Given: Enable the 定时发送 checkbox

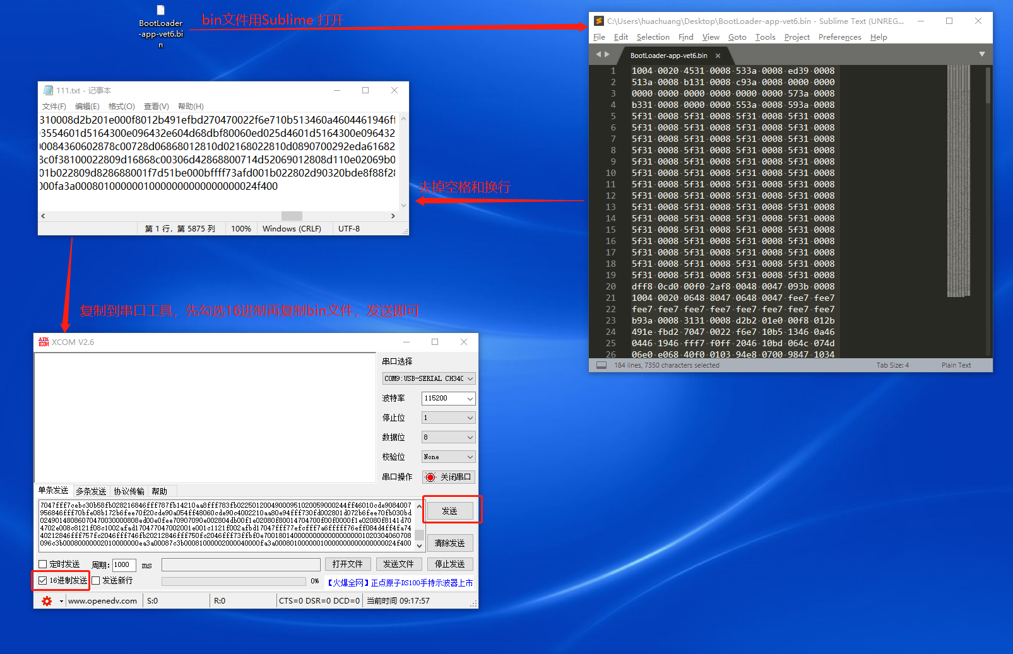Looking at the screenshot, I should [42, 564].
